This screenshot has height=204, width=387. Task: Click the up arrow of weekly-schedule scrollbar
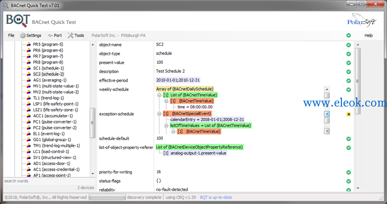(327, 90)
